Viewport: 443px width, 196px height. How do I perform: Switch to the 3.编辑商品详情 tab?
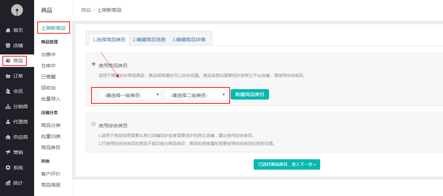pyautogui.click(x=189, y=40)
